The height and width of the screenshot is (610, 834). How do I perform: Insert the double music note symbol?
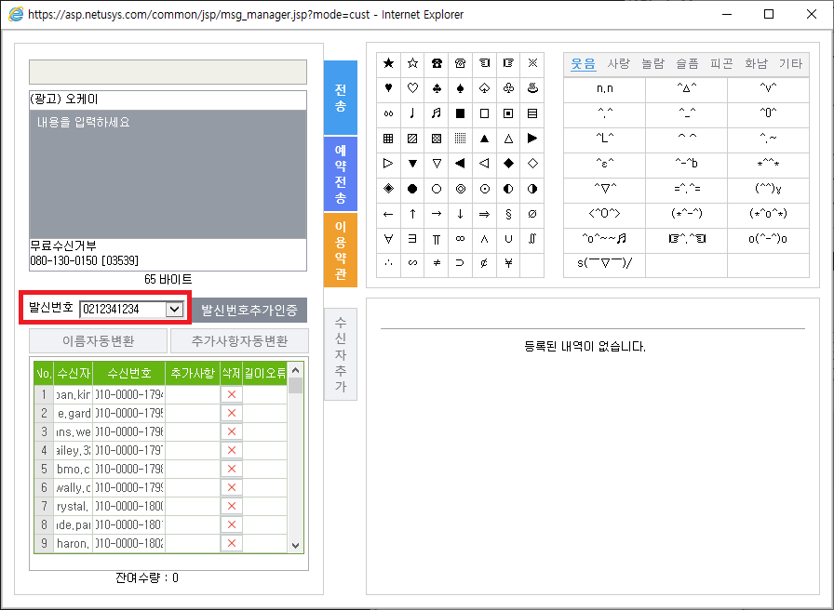436,113
